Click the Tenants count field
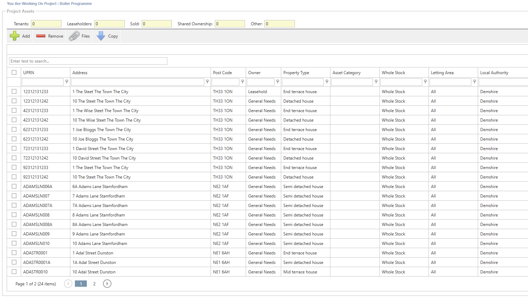The height and width of the screenshot is (298, 528). click(46, 24)
